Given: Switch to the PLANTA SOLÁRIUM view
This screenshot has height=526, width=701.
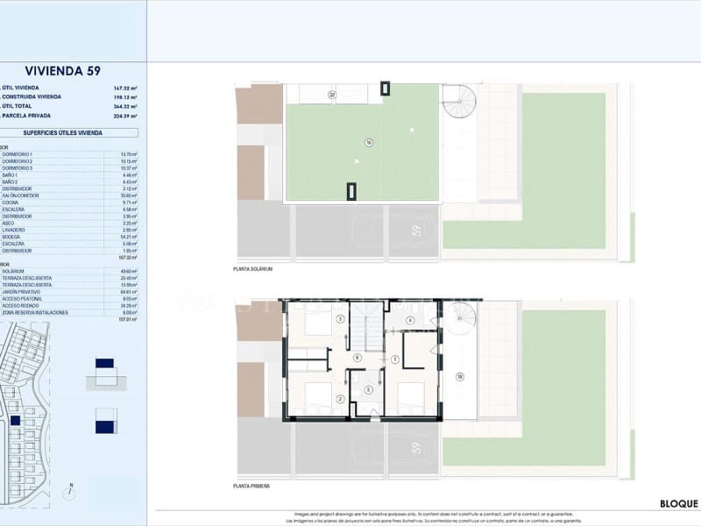Looking at the screenshot, I should (x=252, y=270).
